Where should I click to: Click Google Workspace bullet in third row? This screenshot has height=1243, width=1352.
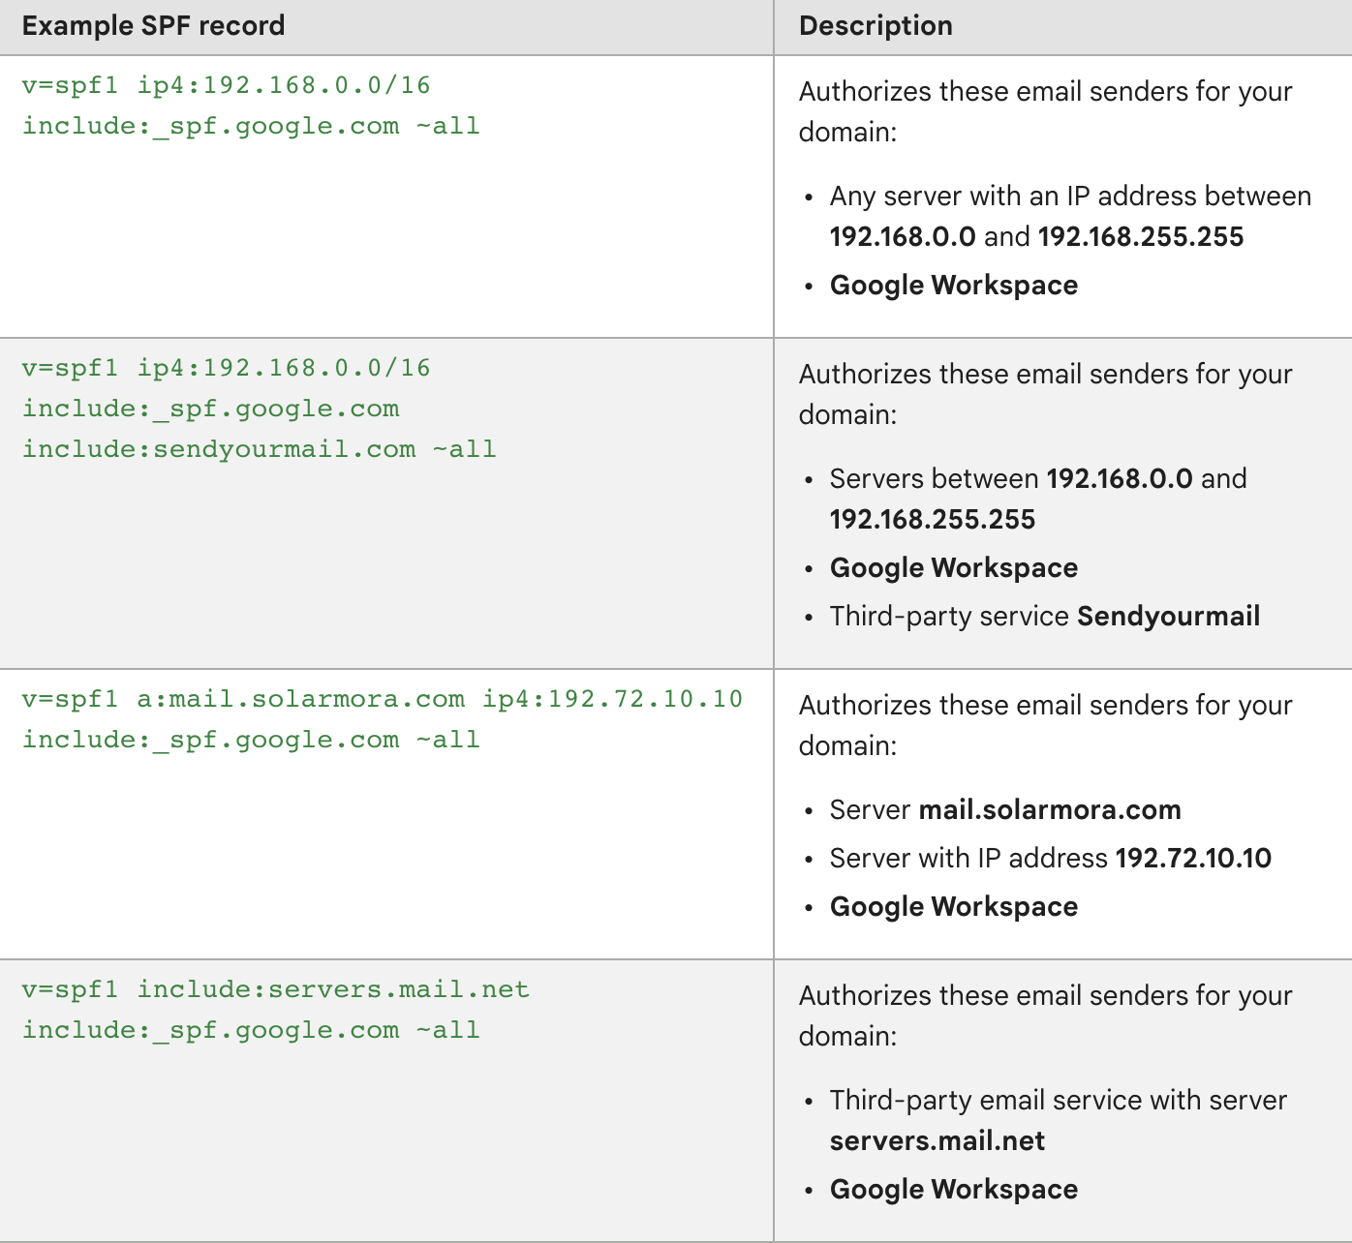tap(954, 907)
